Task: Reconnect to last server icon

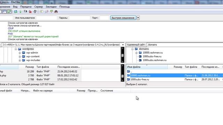Action: pos(35,11)
